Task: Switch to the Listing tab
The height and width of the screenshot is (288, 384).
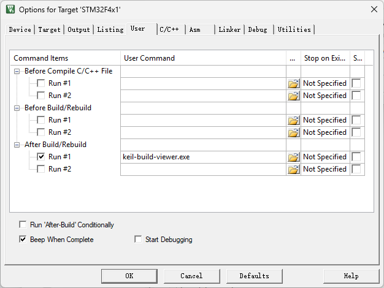Action: pos(110,29)
